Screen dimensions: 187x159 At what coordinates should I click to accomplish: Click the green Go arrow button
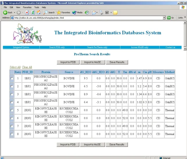(x=169, y=18)
